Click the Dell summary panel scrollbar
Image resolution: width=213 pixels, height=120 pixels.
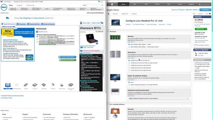(x=104, y=66)
